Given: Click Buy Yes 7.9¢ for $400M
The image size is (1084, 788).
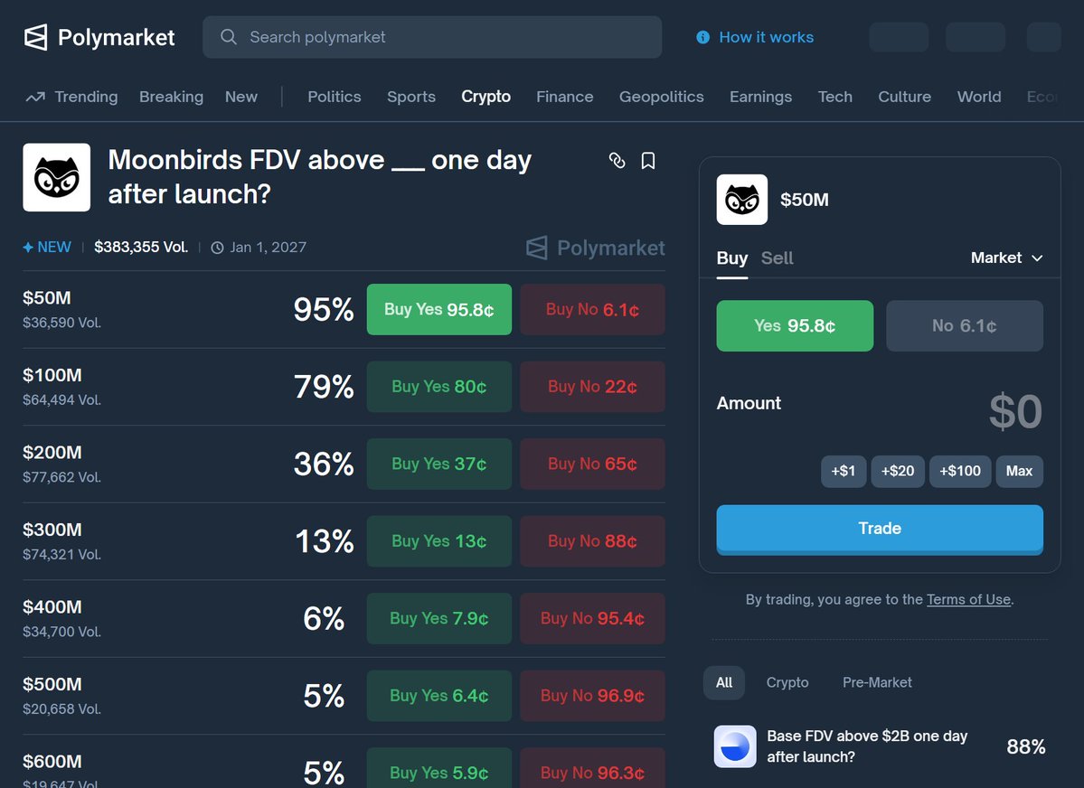Looking at the screenshot, I should click(439, 619).
